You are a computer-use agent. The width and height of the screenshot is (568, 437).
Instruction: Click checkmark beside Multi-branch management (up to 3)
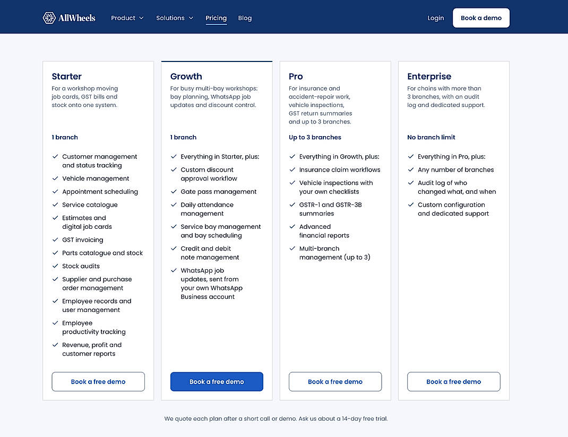(x=292, y=248)
